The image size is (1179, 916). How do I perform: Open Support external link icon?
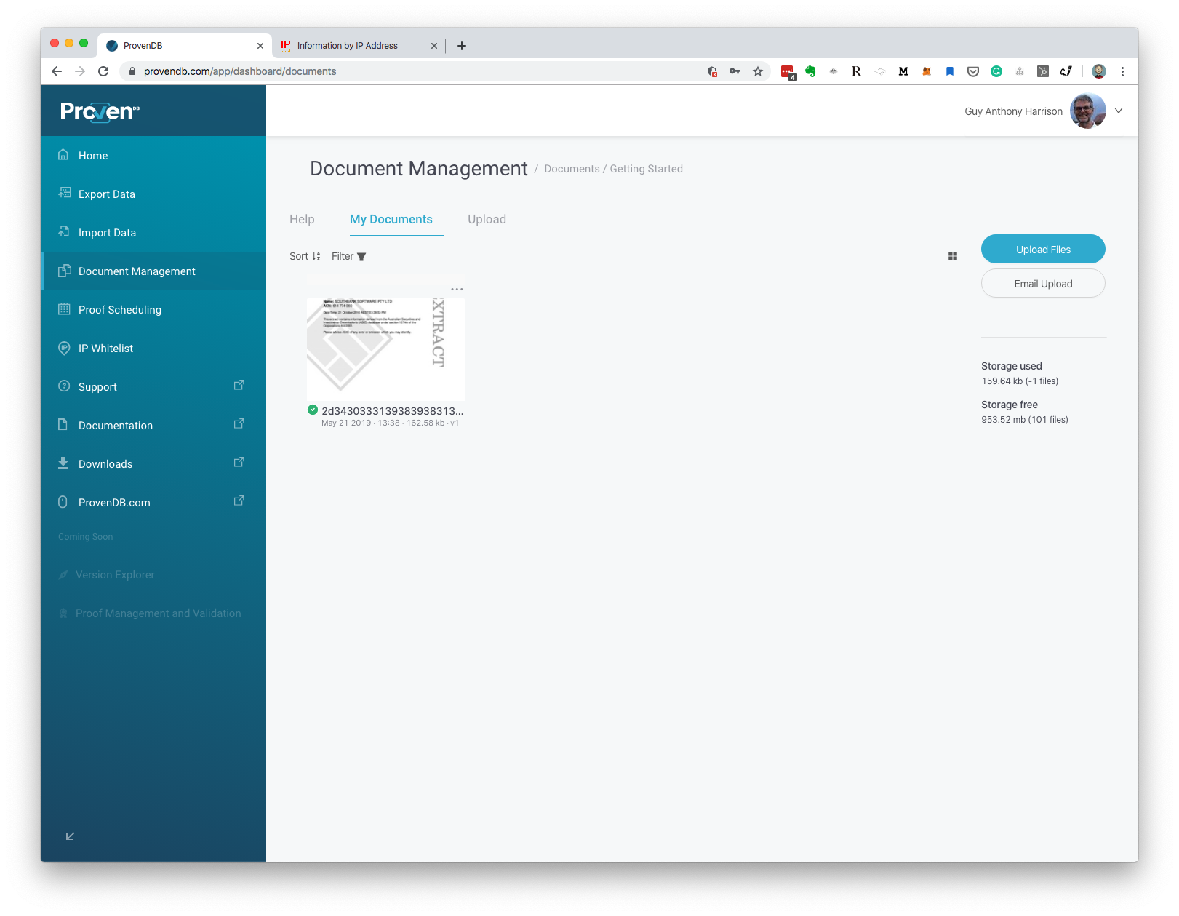coord(239,385)
